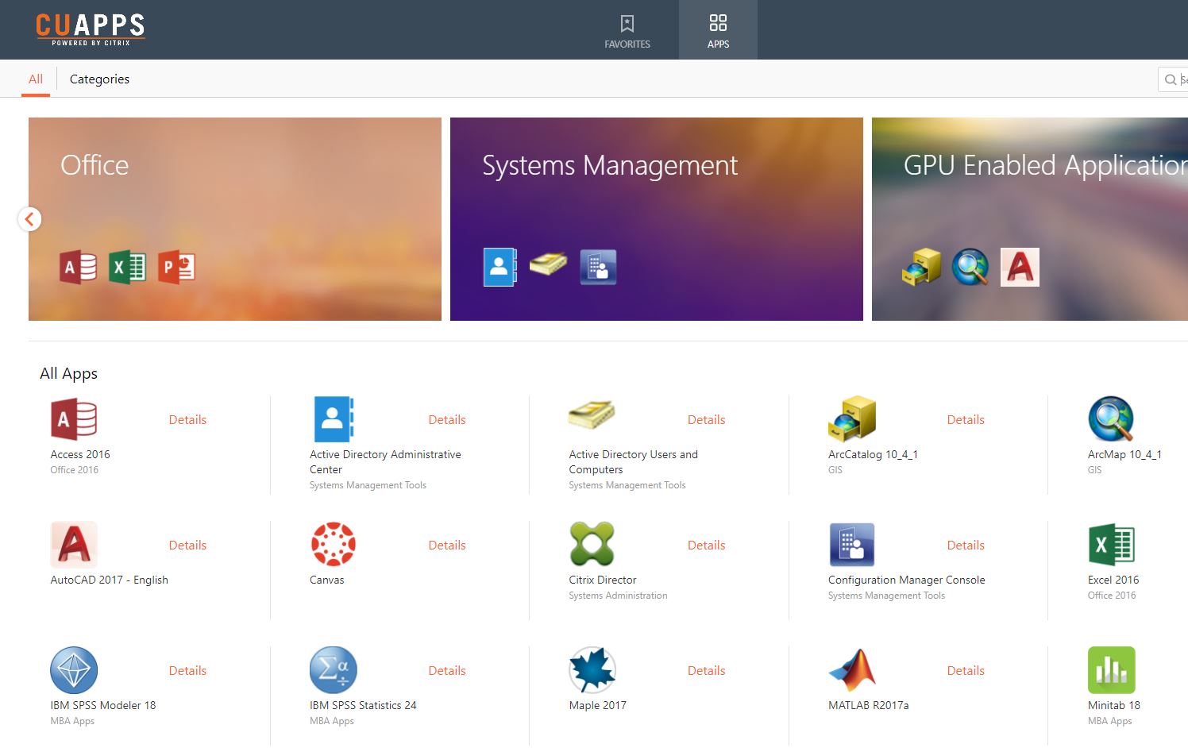Open Details for Citrix Director

coord(706,546)
